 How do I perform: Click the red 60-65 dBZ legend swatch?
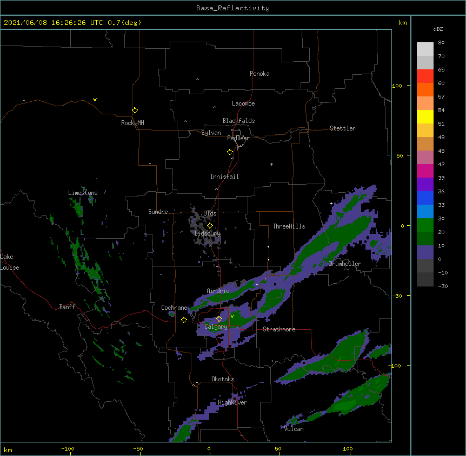pyautogui.click(x=425, y=76)
